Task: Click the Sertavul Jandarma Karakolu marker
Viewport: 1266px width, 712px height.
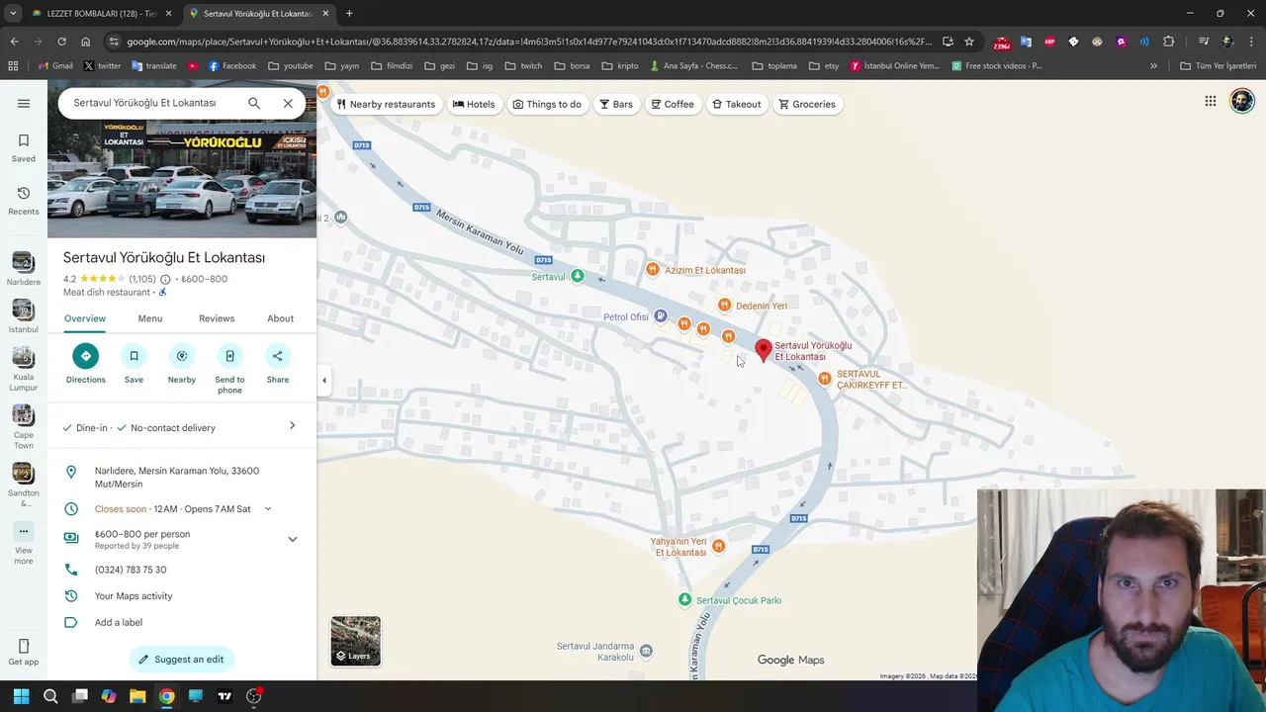Action: tap(646, 651)
